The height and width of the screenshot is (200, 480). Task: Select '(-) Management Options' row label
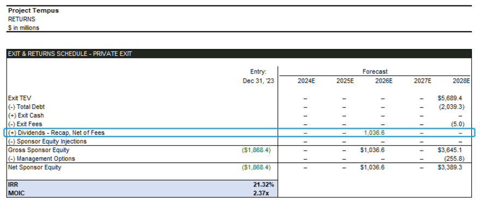pos(41,159)
